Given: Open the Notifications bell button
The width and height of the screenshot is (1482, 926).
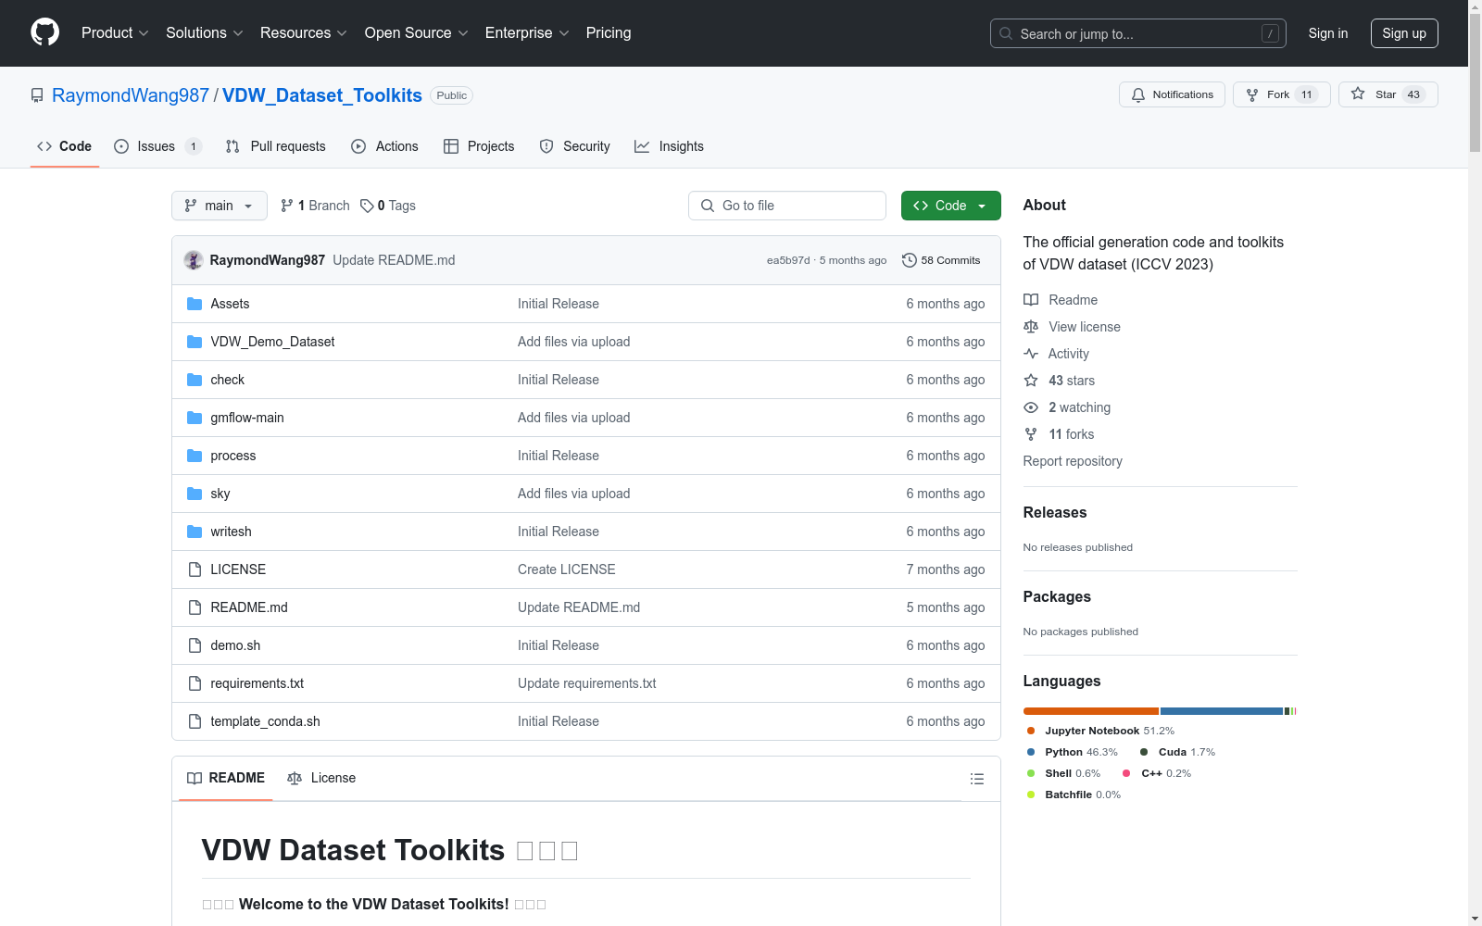Looking at the screenshot, I should click(x=1172, y=94).
